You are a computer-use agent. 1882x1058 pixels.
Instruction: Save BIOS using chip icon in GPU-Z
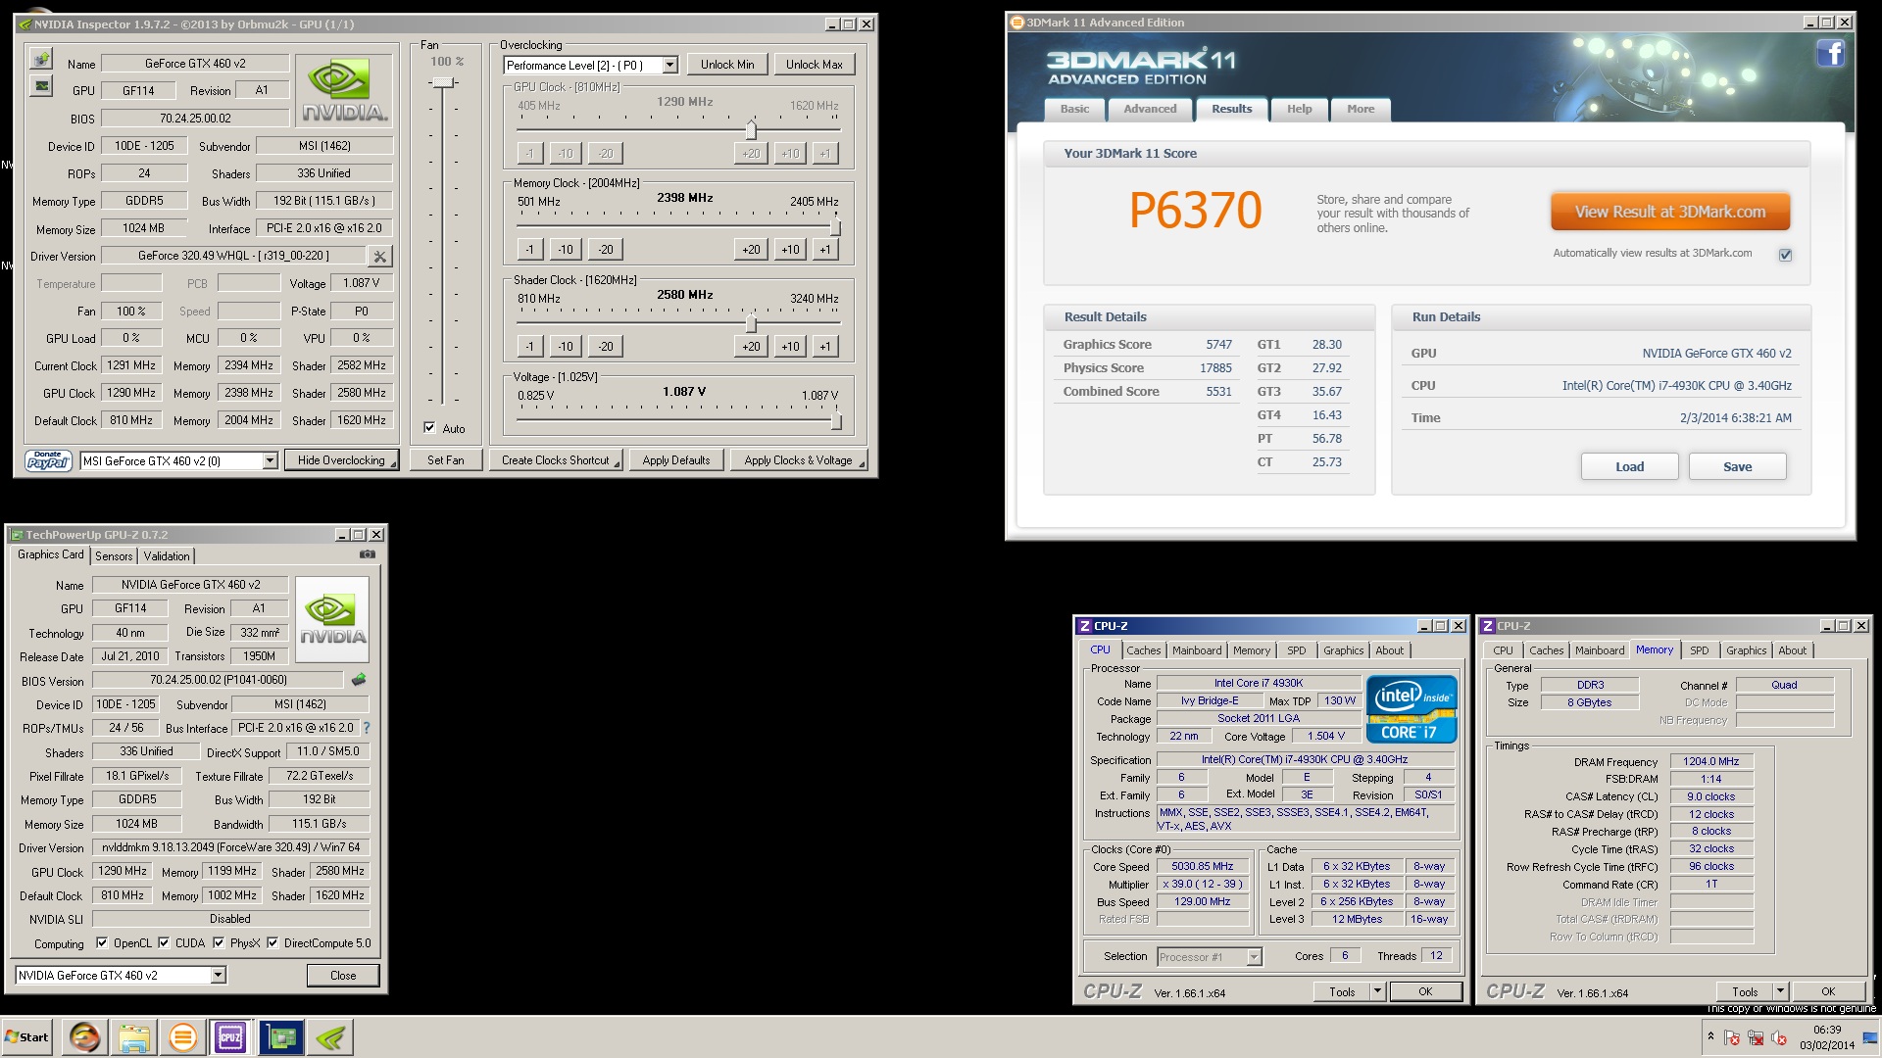pyautogui.click(x=359, y=679)
